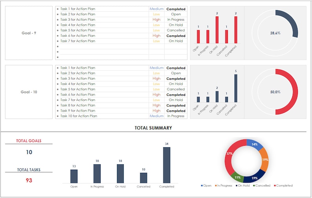Click Task 10 for Action Plan row label
The height and width of the screenshot is (198, 312).
click(x=79, y=116)
